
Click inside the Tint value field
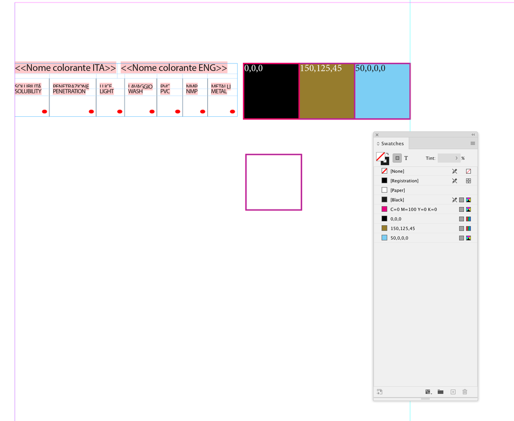coord(444,158)
